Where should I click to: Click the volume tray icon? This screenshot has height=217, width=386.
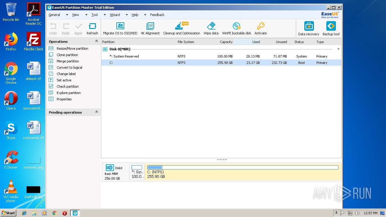[357, 213]
